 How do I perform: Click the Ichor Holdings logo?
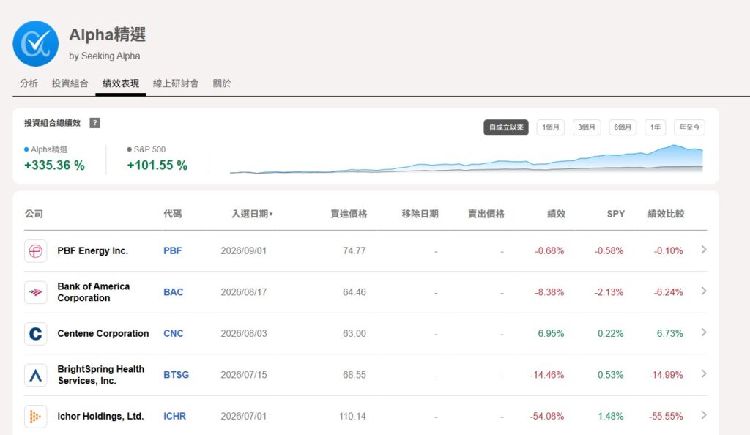pyautogui.click(x=35, y=417)
